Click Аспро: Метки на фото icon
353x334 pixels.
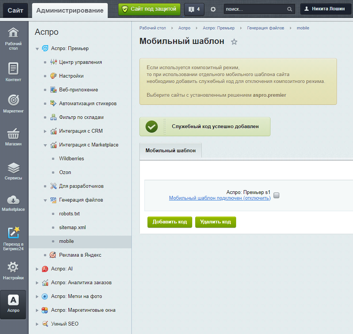click(x=45, y=297)
